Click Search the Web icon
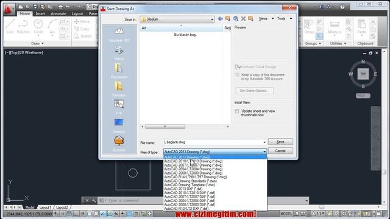This screenshot has width=390, height=219. (x=236, y=19)
